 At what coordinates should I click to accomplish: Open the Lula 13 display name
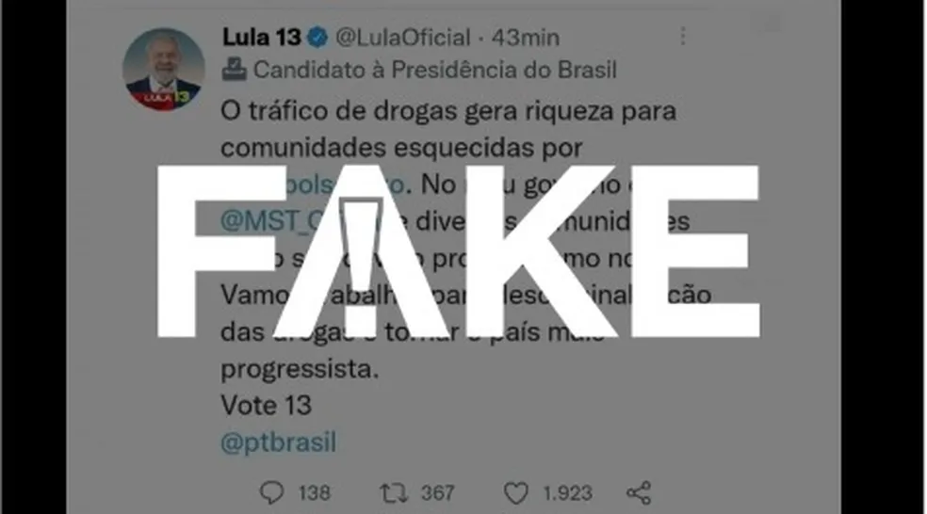(262, 38)
